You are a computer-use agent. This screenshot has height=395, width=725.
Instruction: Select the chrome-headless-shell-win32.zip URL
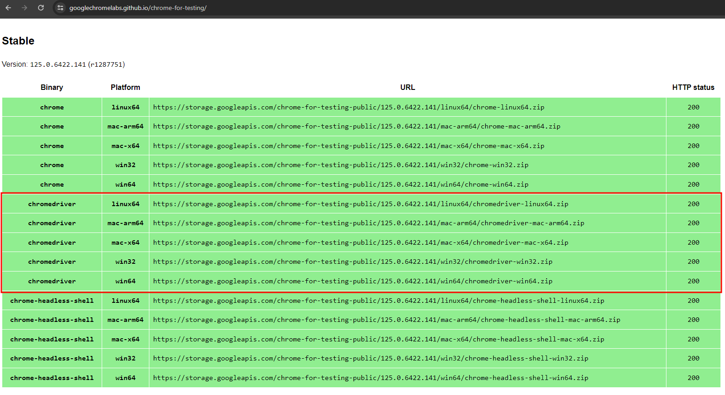point(370,358)
